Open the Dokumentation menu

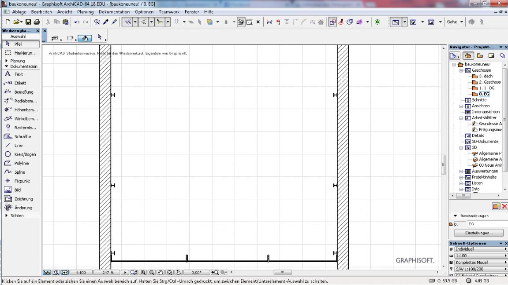pos(114,12)
